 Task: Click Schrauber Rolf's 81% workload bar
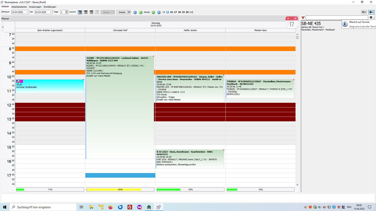point(120,190)
